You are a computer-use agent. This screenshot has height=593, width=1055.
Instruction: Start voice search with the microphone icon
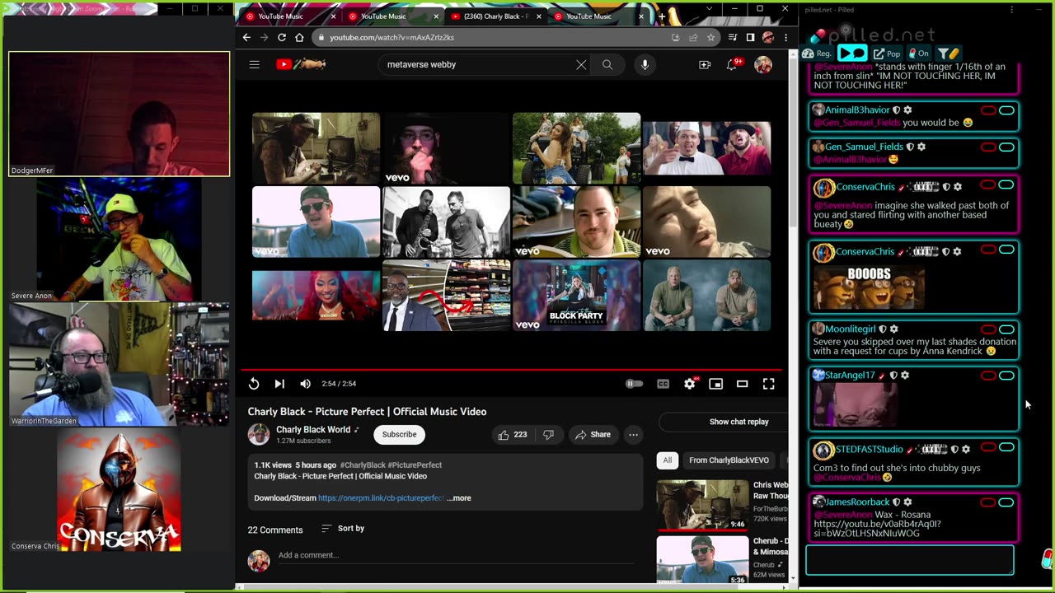[x=645, y=64]
